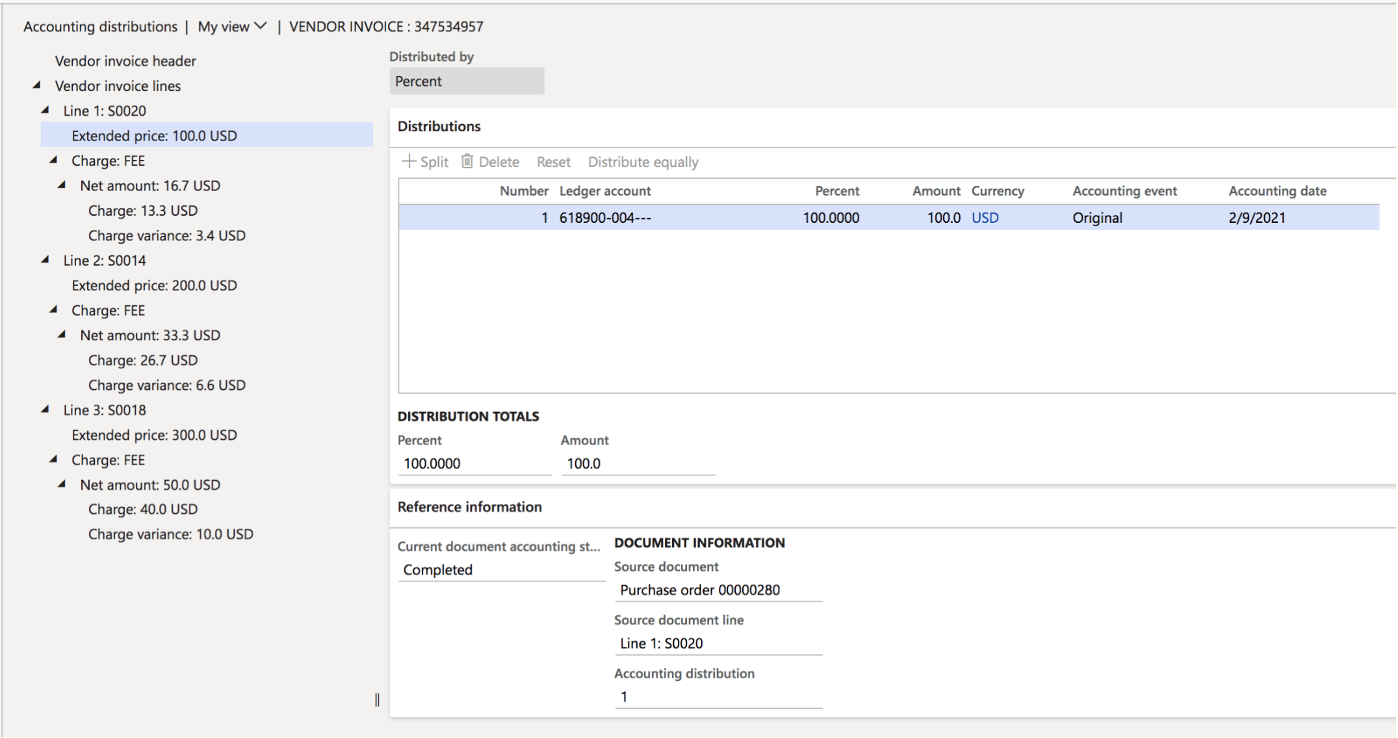Sort by the Ledger account column header
This screenshot has height=738, width=1398.
(x=604, y=191)
